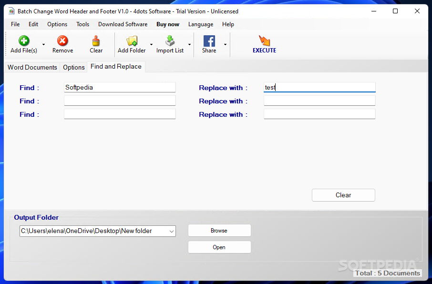Expand the Import List dropdown arrow
The width and height of the screenshot is (432, 284).
coord(190,45)
